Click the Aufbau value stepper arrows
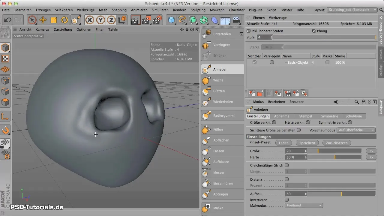Viewport: 384px width, 216px height. (306, 194)
